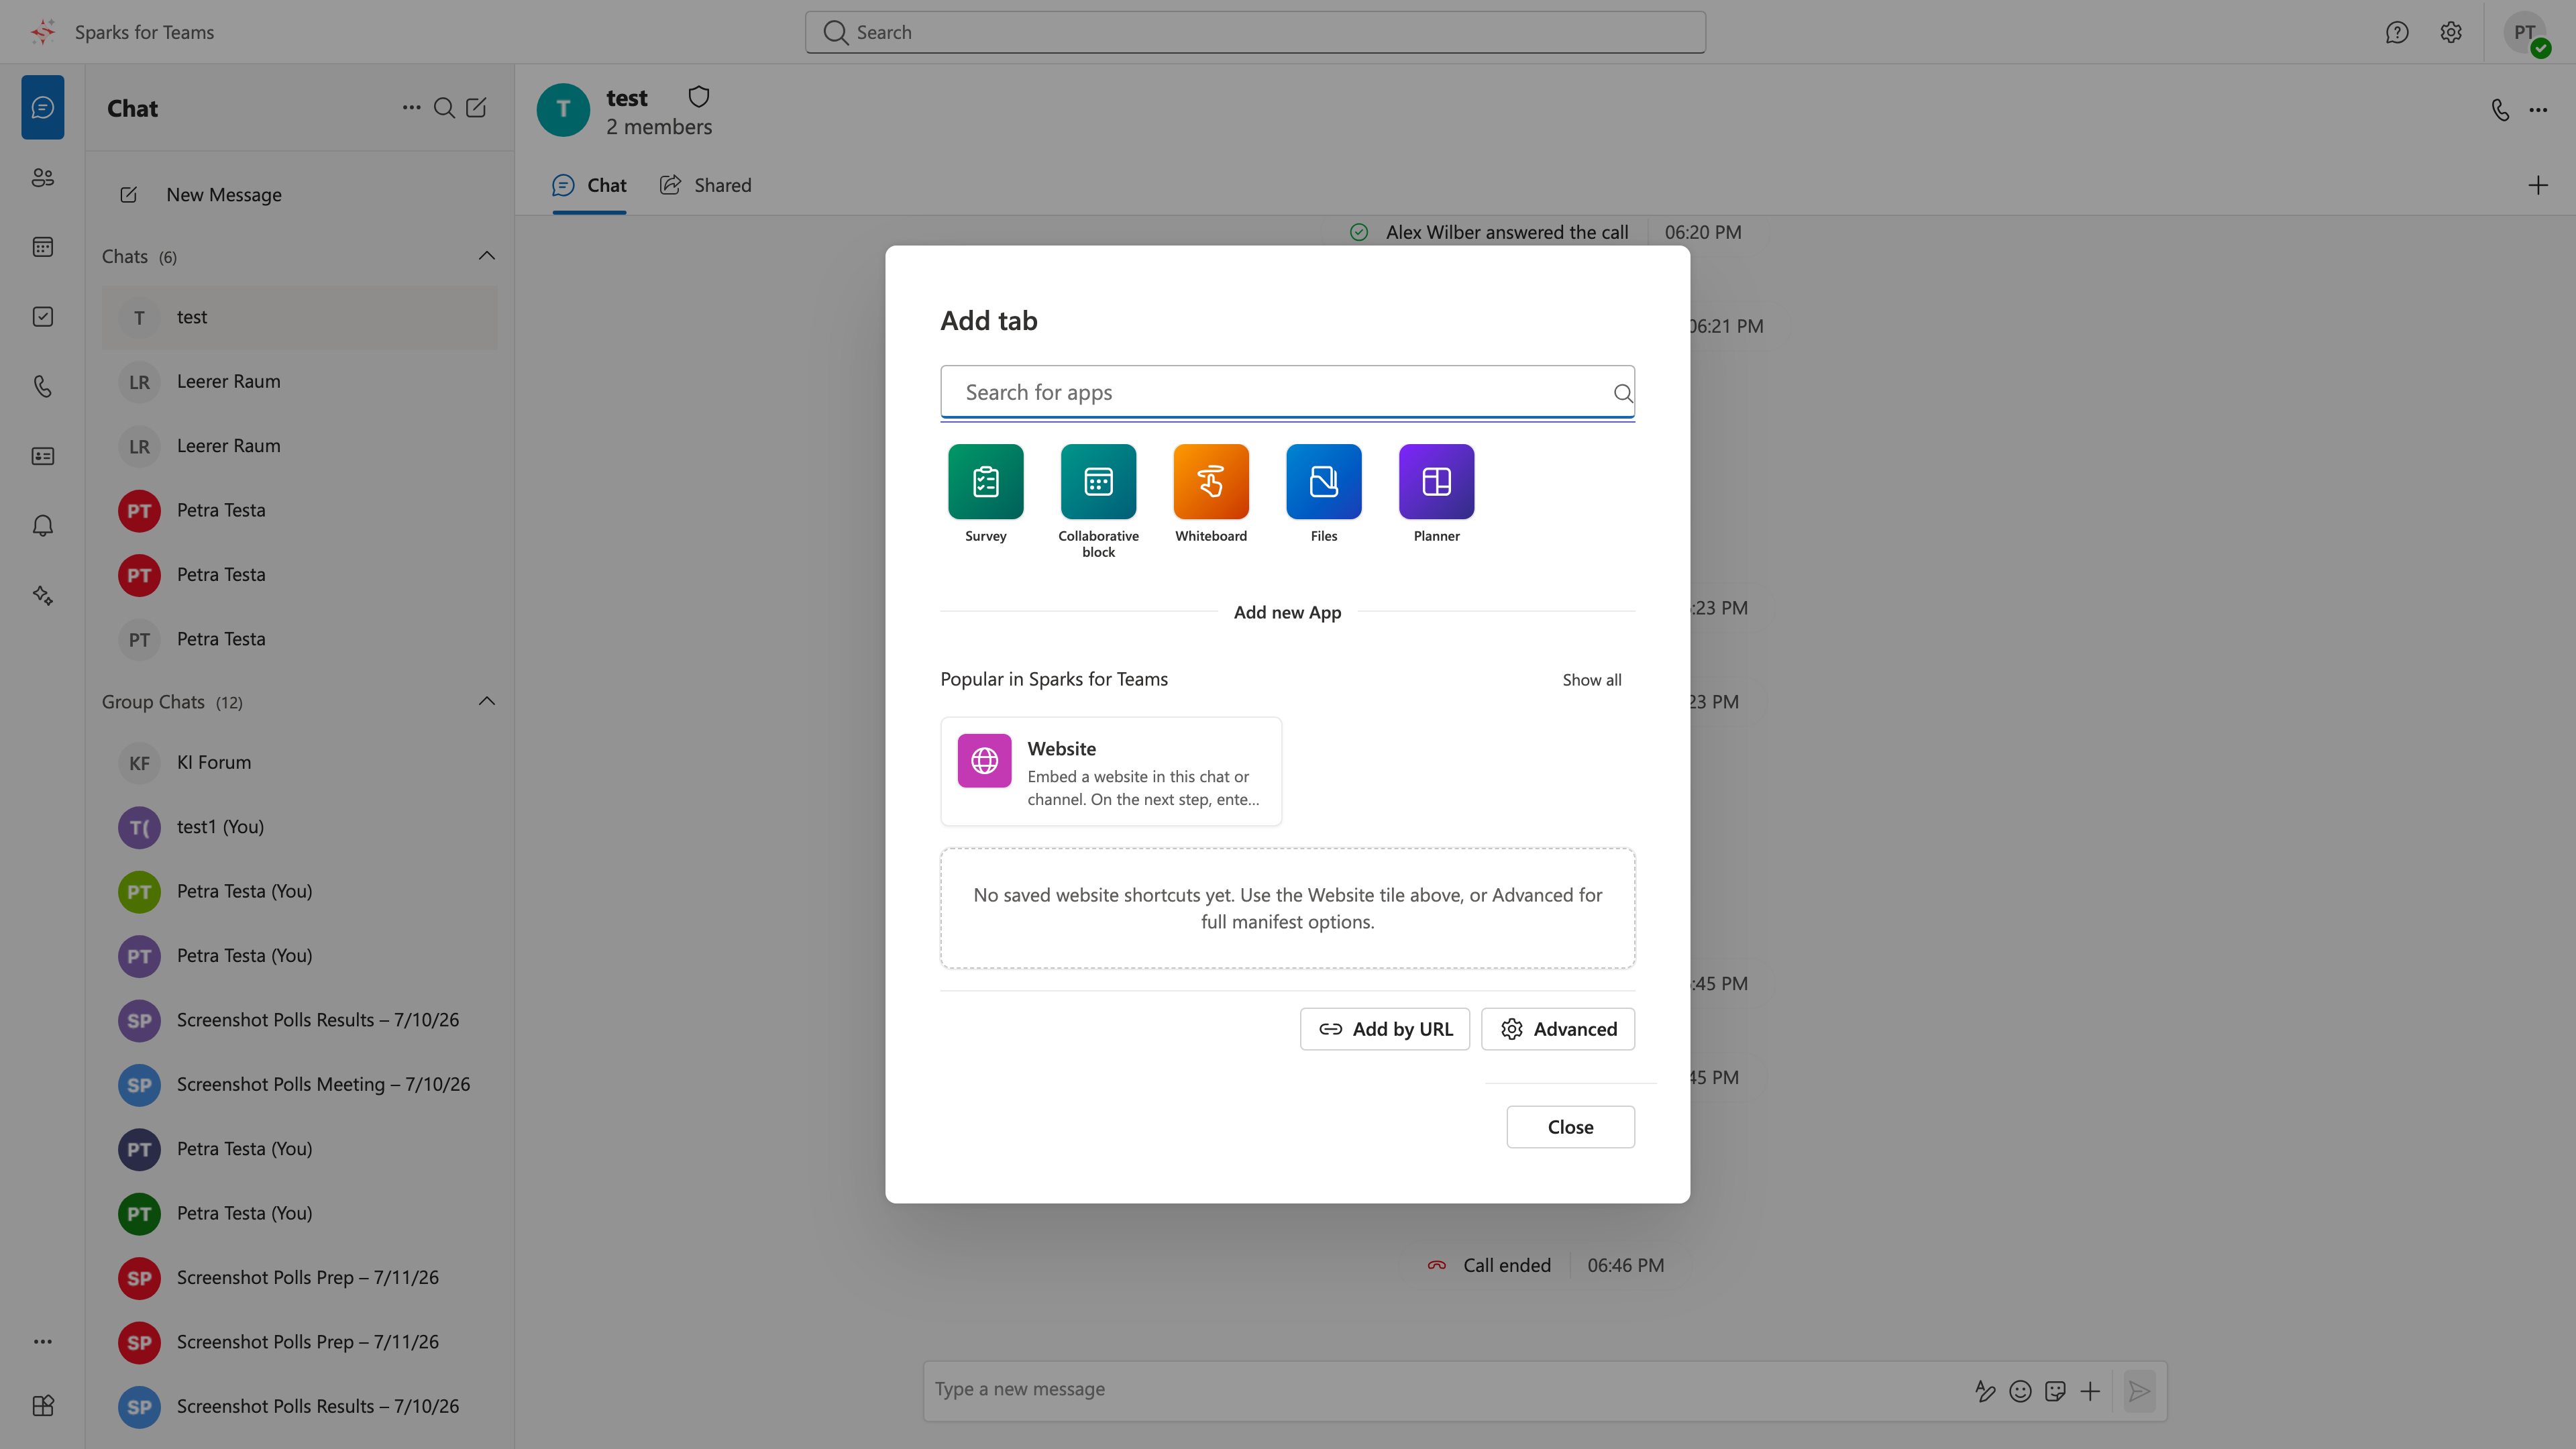Open the People section in left rail
Viewport: 2576px width, 1449px height.
click(42, 177)
